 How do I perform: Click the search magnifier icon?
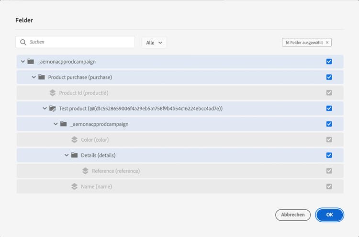click(x=23, y=43)
